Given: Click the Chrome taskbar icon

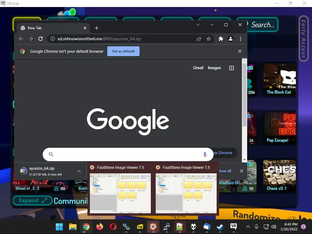Looking at the screenshot, I should coord(86,227).
